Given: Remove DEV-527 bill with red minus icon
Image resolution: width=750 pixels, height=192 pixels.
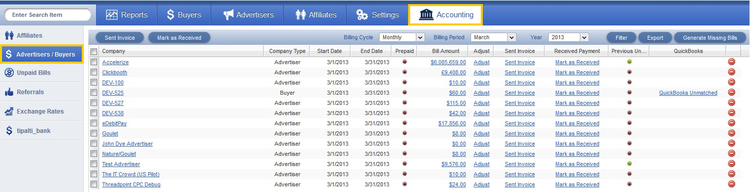Looking at the screenshot, I should (731, 103).
